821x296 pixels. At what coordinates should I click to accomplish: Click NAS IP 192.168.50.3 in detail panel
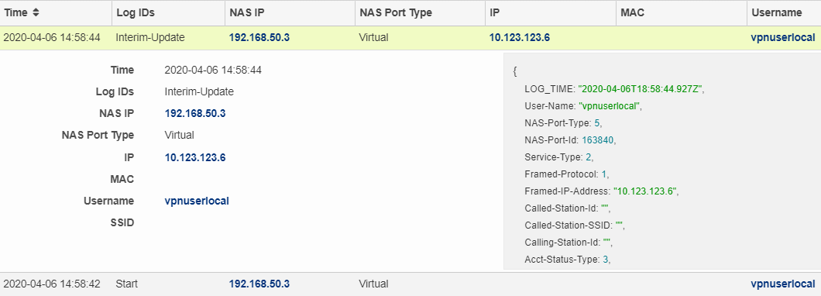click(194, 114)
